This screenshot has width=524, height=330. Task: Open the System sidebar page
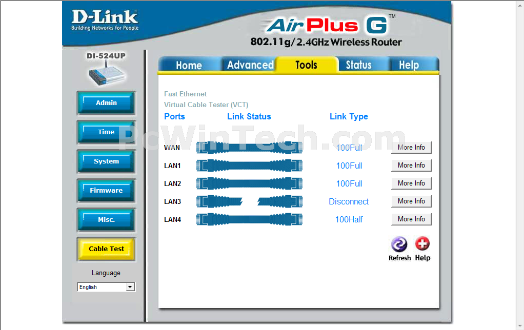point(106,161)
